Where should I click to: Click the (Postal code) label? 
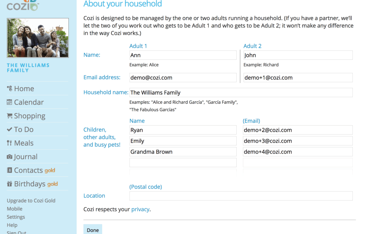(x=145, y=187)
